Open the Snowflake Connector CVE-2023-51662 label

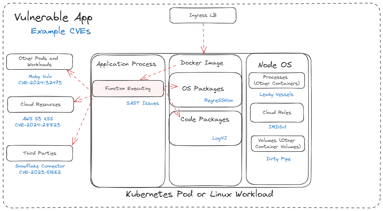point(40,169)
